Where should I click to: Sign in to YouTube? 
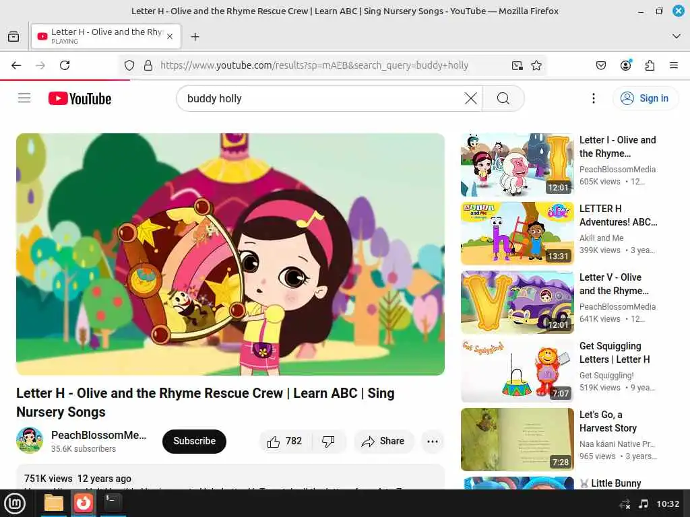point(645,98)
